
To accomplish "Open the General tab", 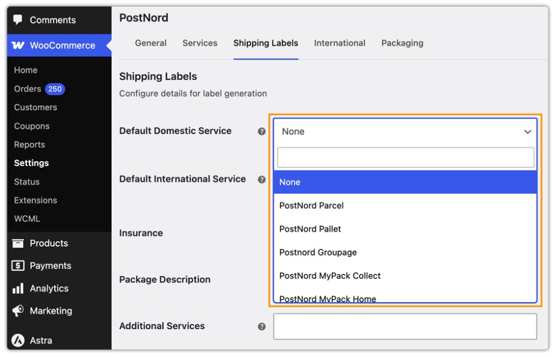I will click(151, 43).
